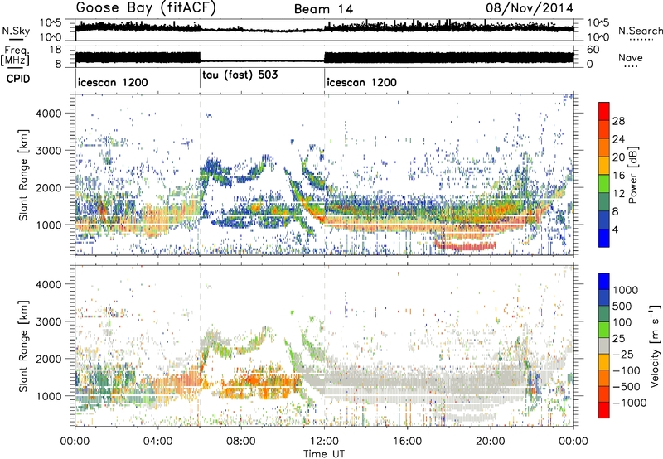Select the yellow Power colorbar segment between 16 and 20

(604, 166)
